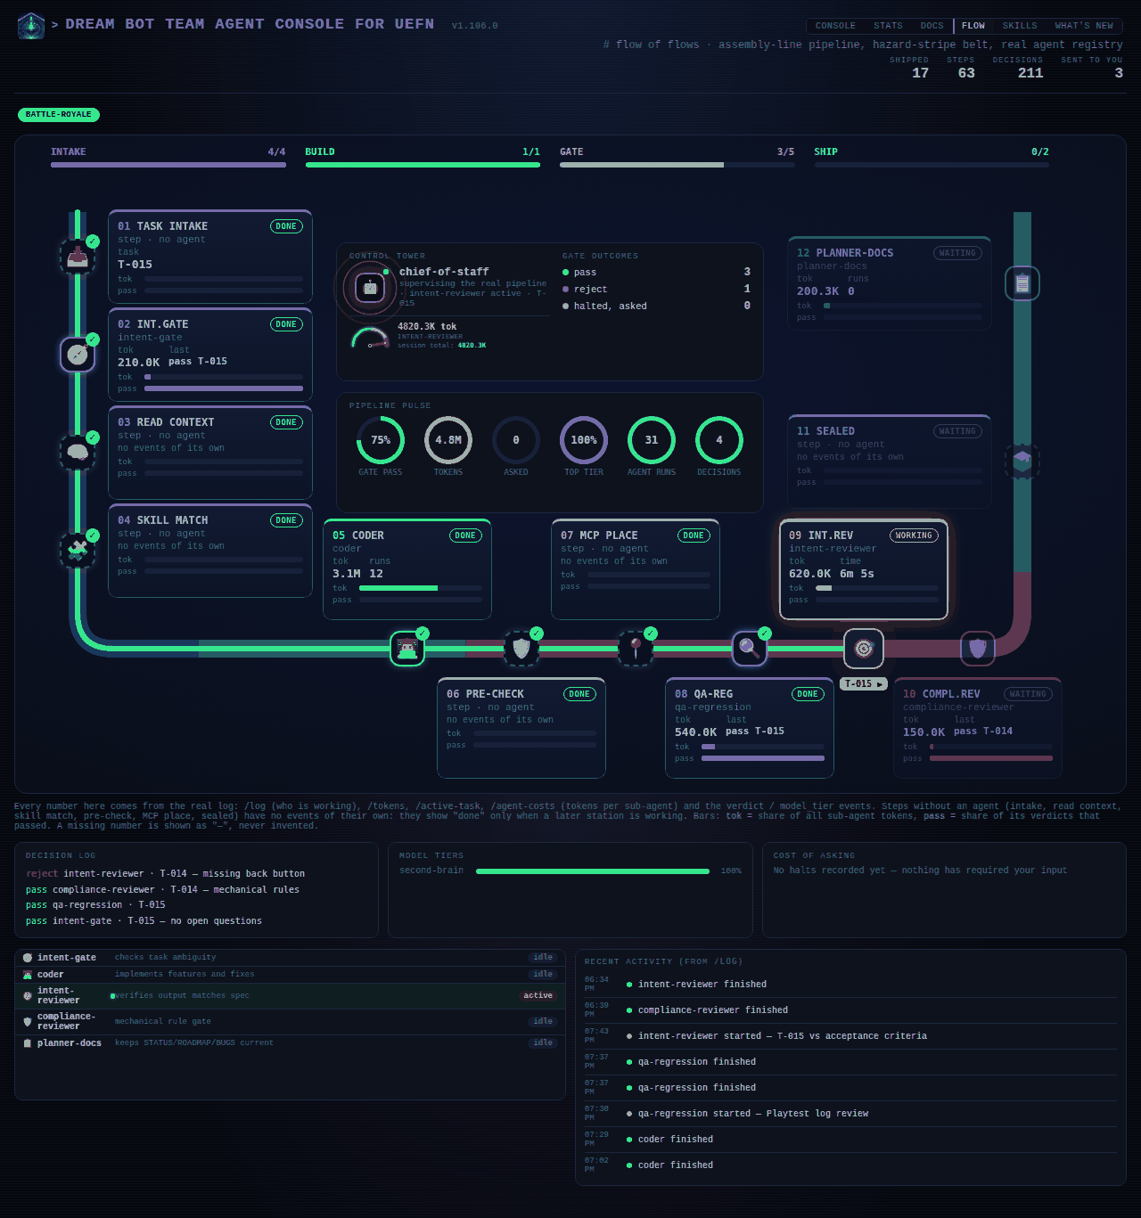Open the 08 QA-REG station card

(x=750, y=728)
